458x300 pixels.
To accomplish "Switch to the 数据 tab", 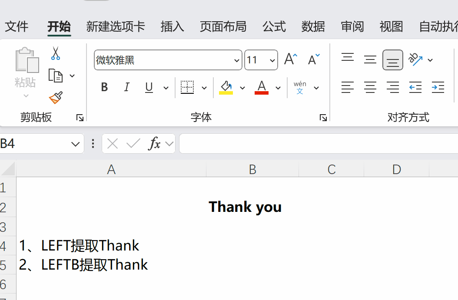I will (x=313, y=26).
